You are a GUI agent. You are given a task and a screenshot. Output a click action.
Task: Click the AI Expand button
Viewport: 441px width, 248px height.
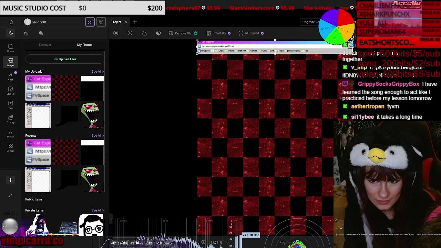(251, 33)
